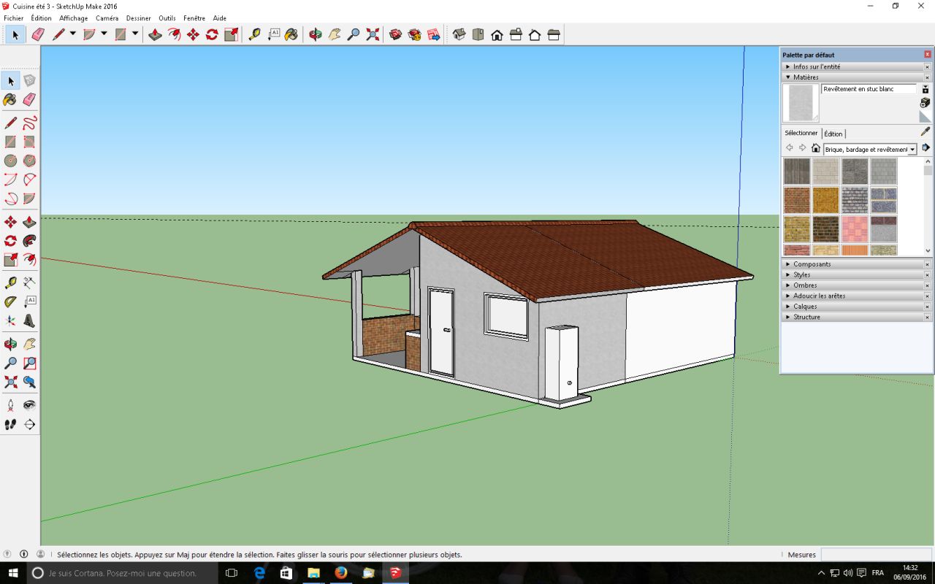Select the Eraser tool in top toolbar
Screen dimensions: 935x584
tap(39, 34)
